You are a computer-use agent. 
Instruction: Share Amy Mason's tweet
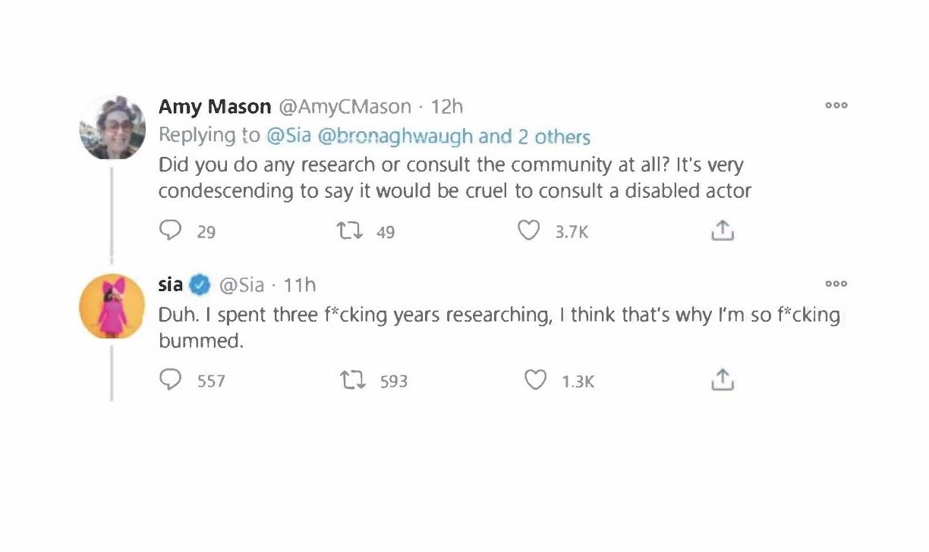[722, 231]
